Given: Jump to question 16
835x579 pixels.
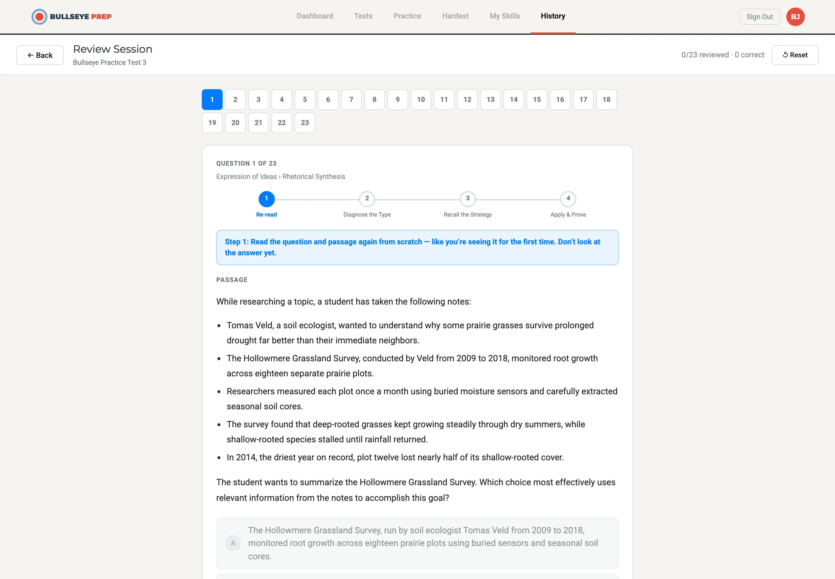Looking at the screenshot, I should click(560, 99).
